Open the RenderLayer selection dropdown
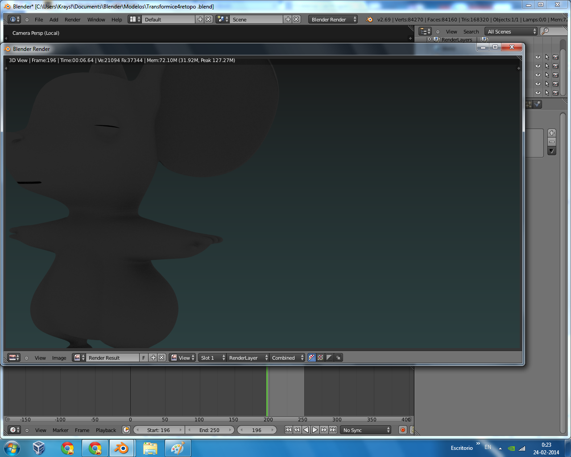The height and width of the screenshot is (457, 571). [248, 357]
